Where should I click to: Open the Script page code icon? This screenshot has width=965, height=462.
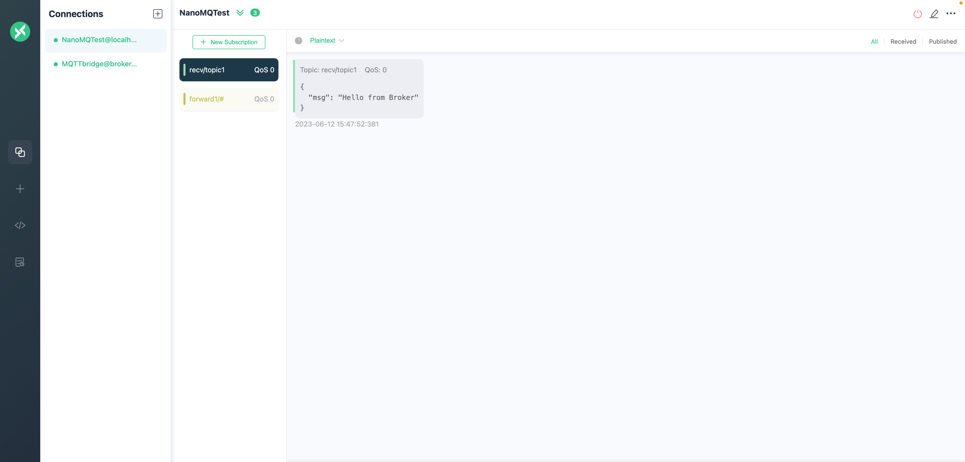pyautogui.click(x=20, y=225)
